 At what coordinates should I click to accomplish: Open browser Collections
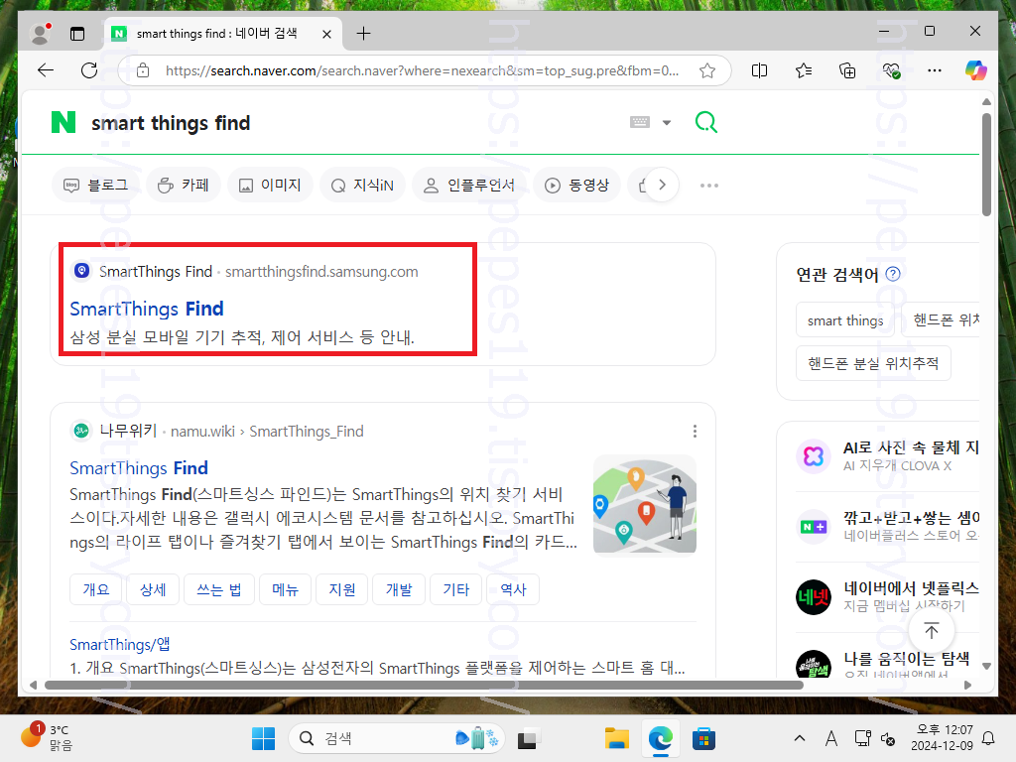tap(847, 70)
